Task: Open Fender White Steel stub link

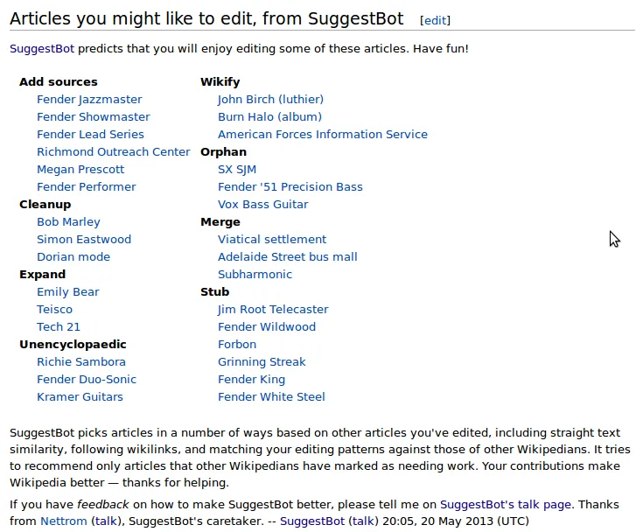Action: pos(271,397)
